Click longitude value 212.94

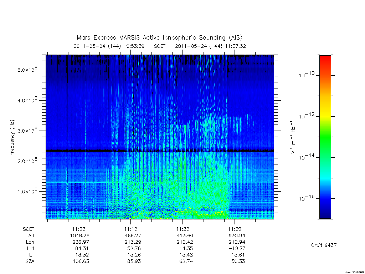coord(237,242)
